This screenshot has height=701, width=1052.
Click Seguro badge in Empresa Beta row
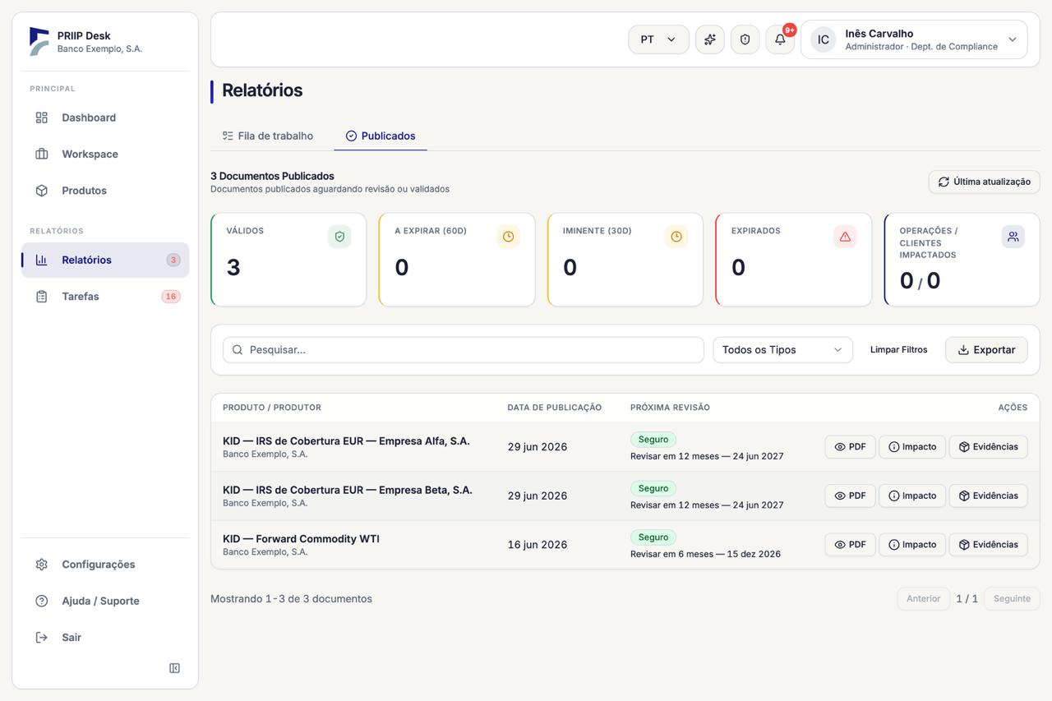pos(653,488)
